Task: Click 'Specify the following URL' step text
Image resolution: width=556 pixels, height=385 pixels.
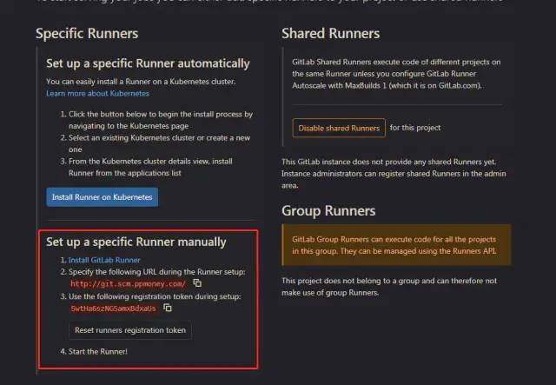Action: pos(156,271)
